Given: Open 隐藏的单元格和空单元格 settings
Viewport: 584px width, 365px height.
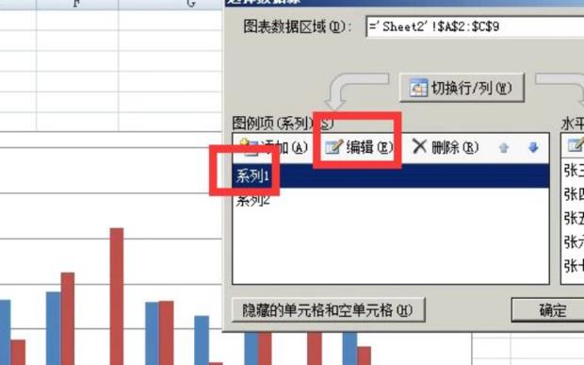Looking at the screenshot, I should click(x=328, y=309).
